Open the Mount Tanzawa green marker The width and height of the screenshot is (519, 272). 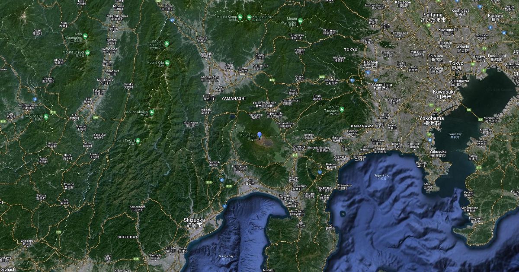coord(342,109)
